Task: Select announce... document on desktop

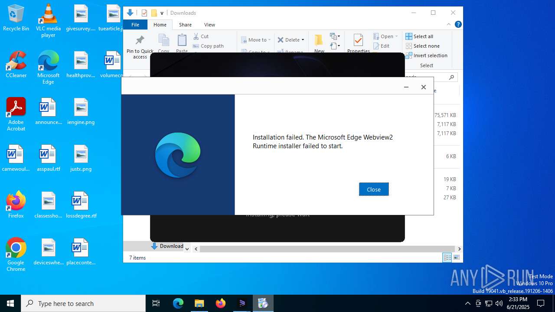Action: pos(48,111)
